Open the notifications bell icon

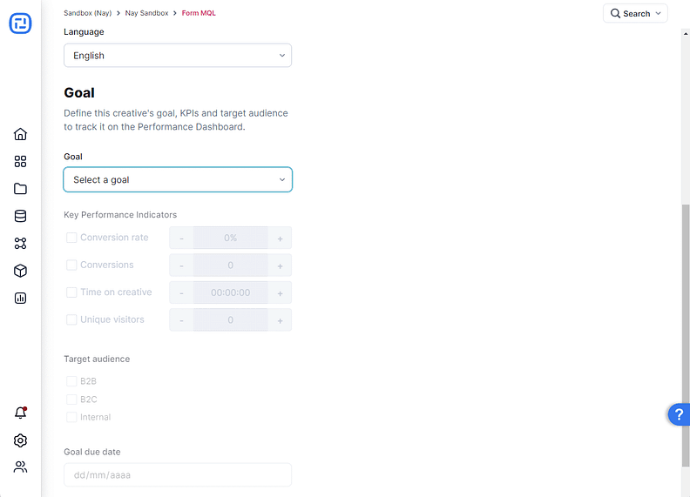tap(20, 413)
